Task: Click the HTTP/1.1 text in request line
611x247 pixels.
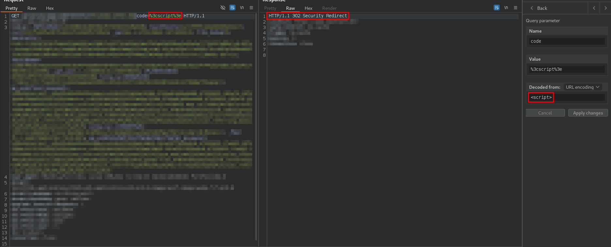Action: [x=194, y=16]
